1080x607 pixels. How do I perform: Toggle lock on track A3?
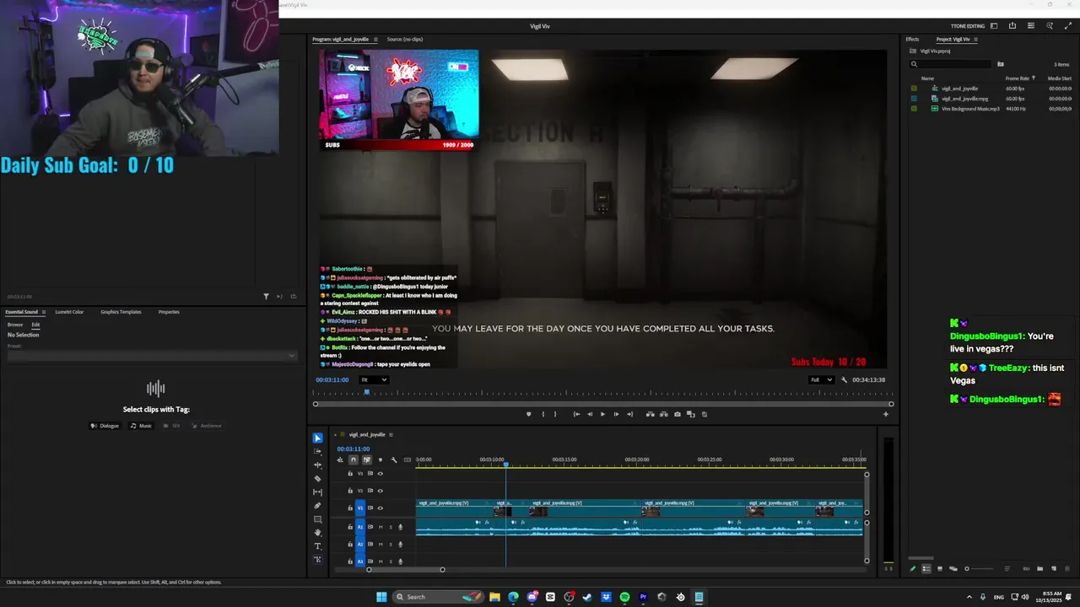tap(350, 561)
